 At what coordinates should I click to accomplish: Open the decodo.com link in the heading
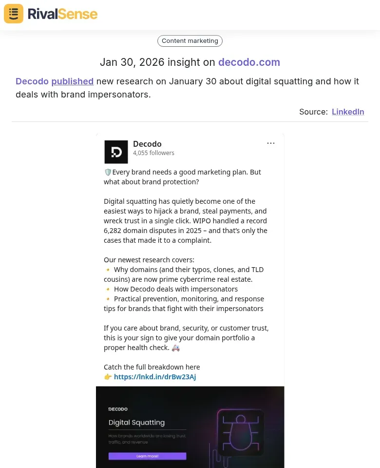click(249, 62)
